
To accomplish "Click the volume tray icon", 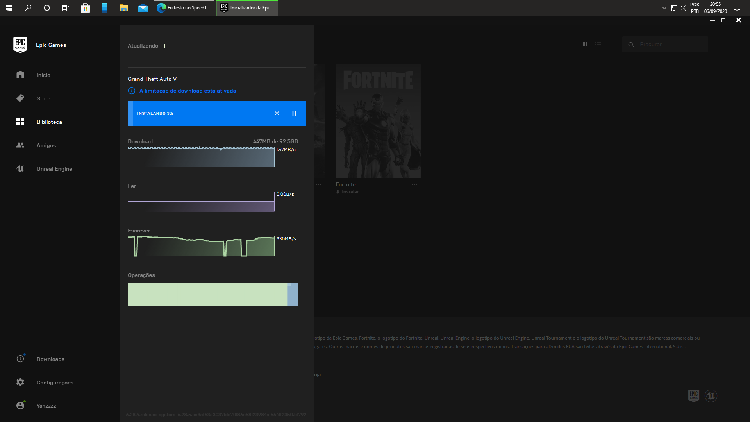I will point(683,8).
